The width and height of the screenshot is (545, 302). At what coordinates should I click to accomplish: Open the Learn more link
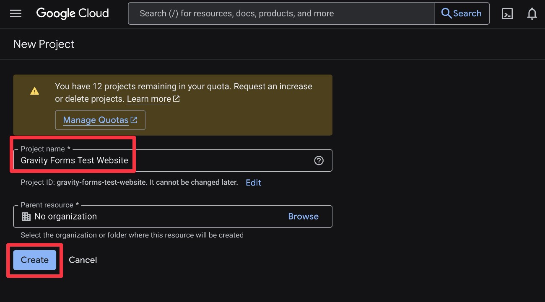point(149,99)
